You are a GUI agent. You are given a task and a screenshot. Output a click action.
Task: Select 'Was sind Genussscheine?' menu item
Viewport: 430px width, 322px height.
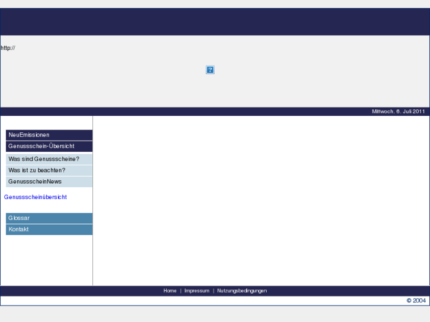49,159
